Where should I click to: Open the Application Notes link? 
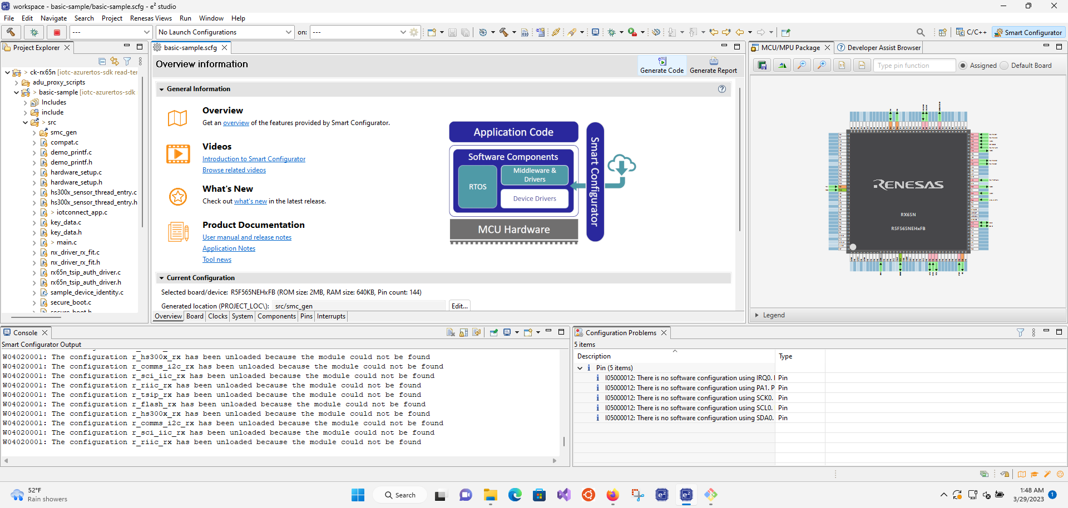pos(229,248)
